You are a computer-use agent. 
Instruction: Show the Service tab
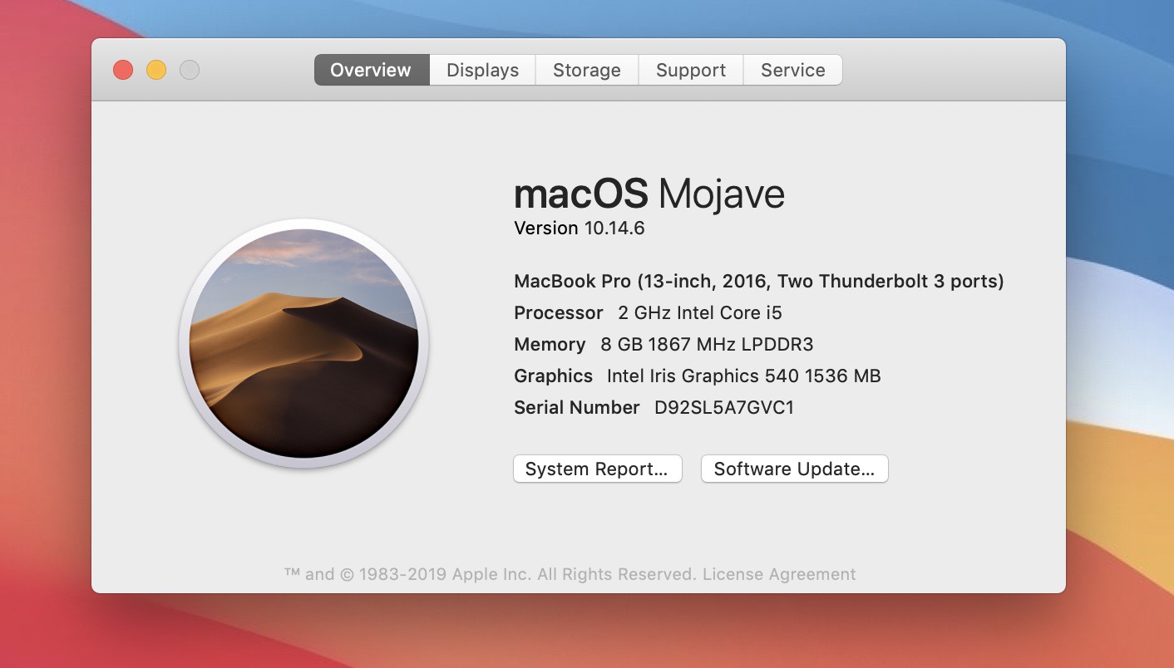[792, 70]
